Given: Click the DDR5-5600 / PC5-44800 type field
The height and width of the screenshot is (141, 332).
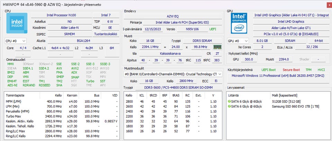Looking at the screenshot, I should [x=178, y=87].
